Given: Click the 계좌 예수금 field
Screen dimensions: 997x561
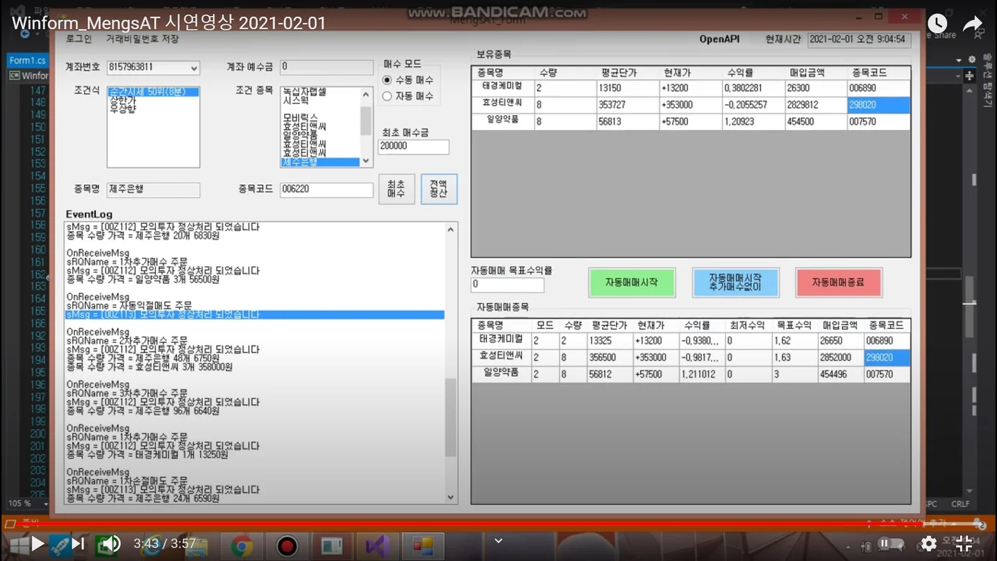Looking at the screenshot, I should click(x=326, y=67).
